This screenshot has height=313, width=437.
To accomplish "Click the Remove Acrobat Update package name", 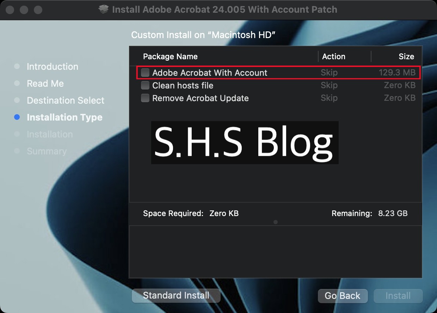I will [201, 98].
